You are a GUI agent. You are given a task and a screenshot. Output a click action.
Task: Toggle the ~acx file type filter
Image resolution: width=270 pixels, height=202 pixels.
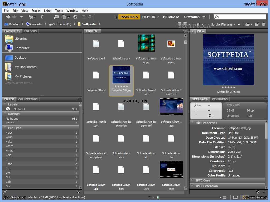(x=41, y=133)
